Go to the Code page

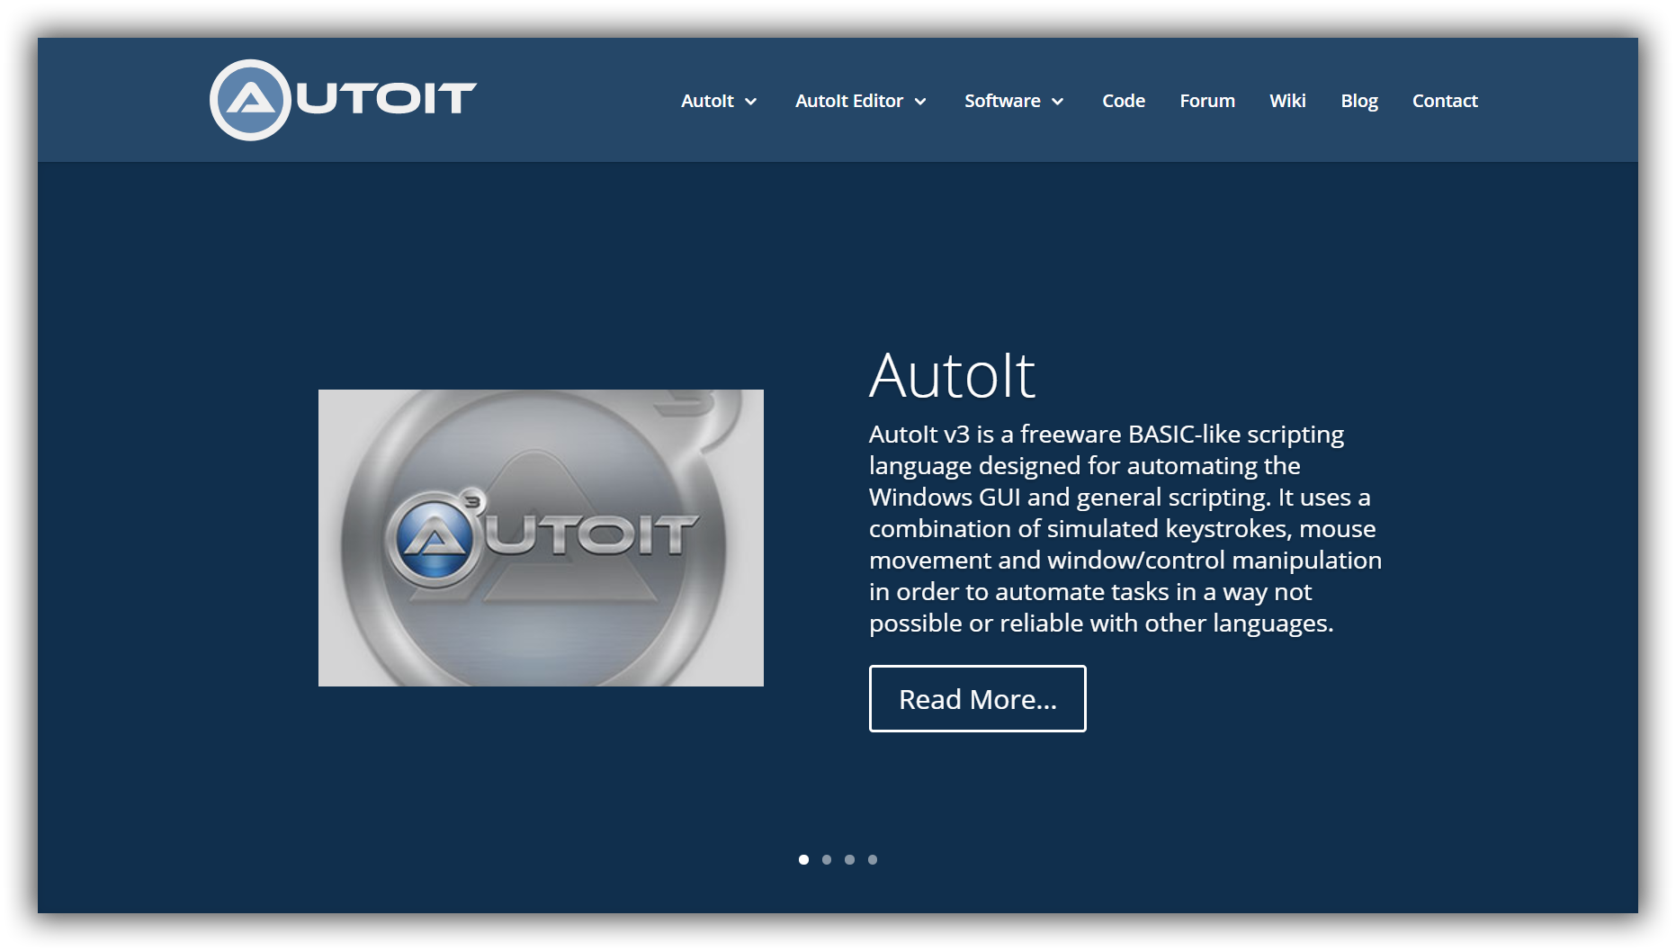click(1124, 101)
